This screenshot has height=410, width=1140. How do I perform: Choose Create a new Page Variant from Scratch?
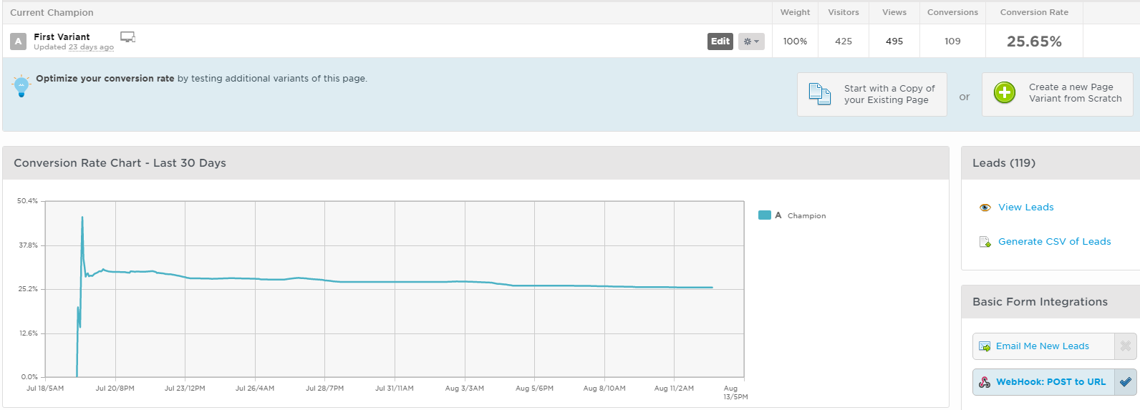(1058, 94)
